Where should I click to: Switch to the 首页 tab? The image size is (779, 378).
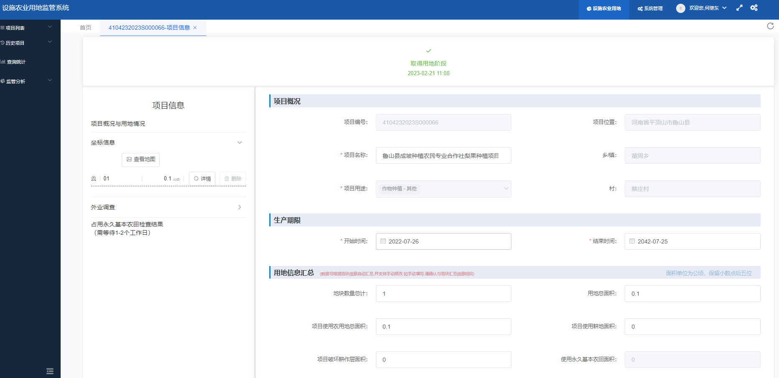pos(85,28)
